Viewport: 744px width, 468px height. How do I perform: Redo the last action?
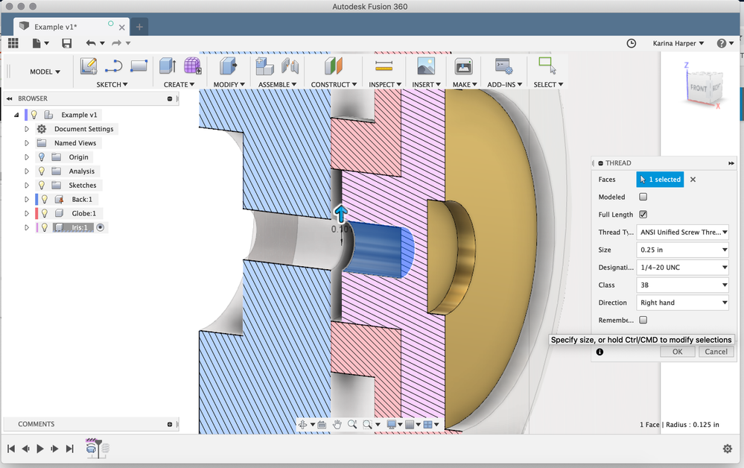(x=116, y=43)
